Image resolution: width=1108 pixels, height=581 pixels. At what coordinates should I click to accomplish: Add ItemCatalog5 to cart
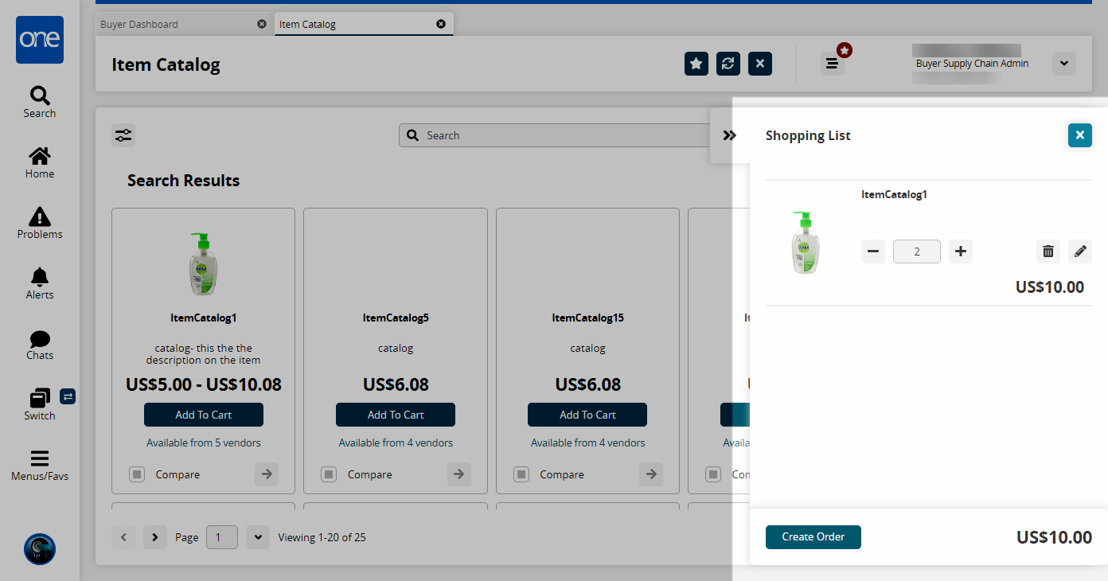tap(396, 415)
